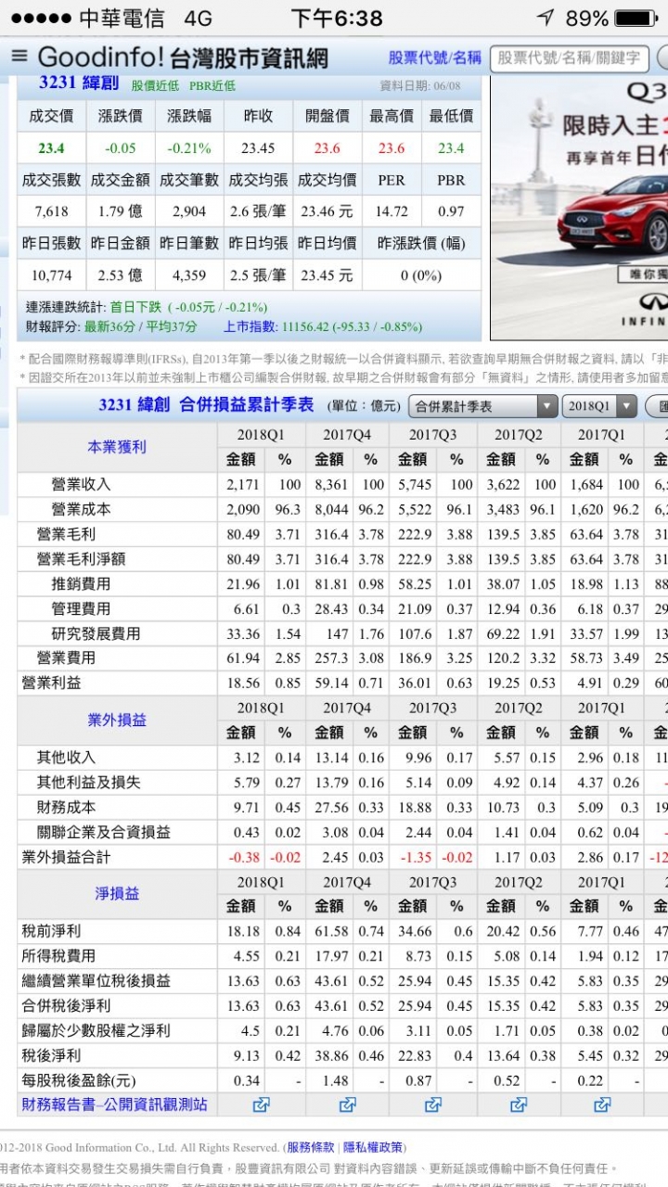Image resolution: width=668 pixels, height=1187 pixels.
Task: Click the 3231 緯創 stock title link
Action: point(79,83)
